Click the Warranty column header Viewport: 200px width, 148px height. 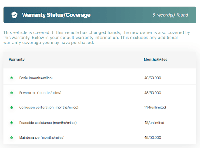[17, 60]
